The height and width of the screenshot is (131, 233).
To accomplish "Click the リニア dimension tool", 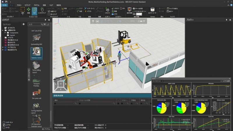I will (x=80, y=9).
